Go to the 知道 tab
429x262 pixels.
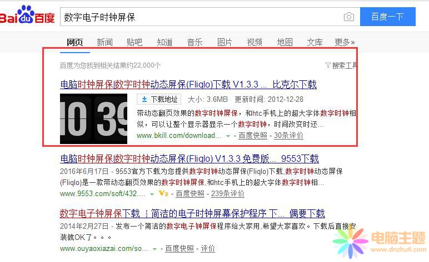point(164,42)
